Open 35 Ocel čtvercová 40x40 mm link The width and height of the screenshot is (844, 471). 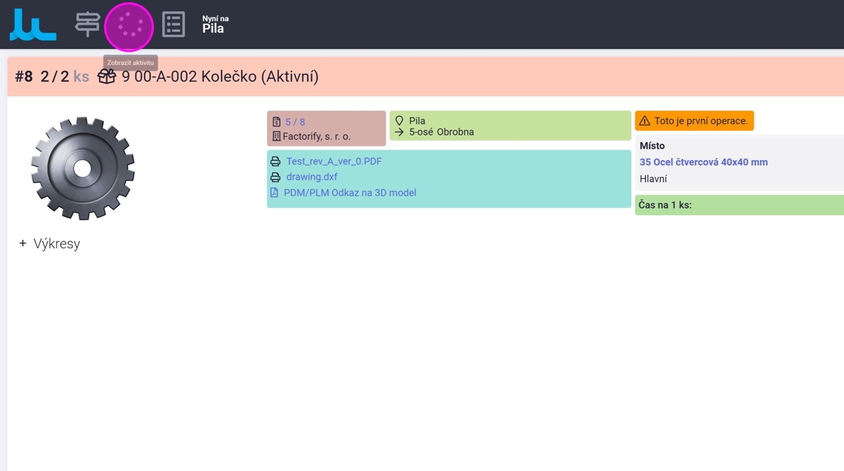tap(703, 163)
